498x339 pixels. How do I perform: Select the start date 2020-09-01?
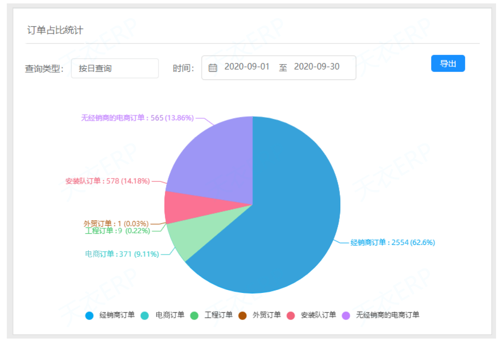click(247, 67)
